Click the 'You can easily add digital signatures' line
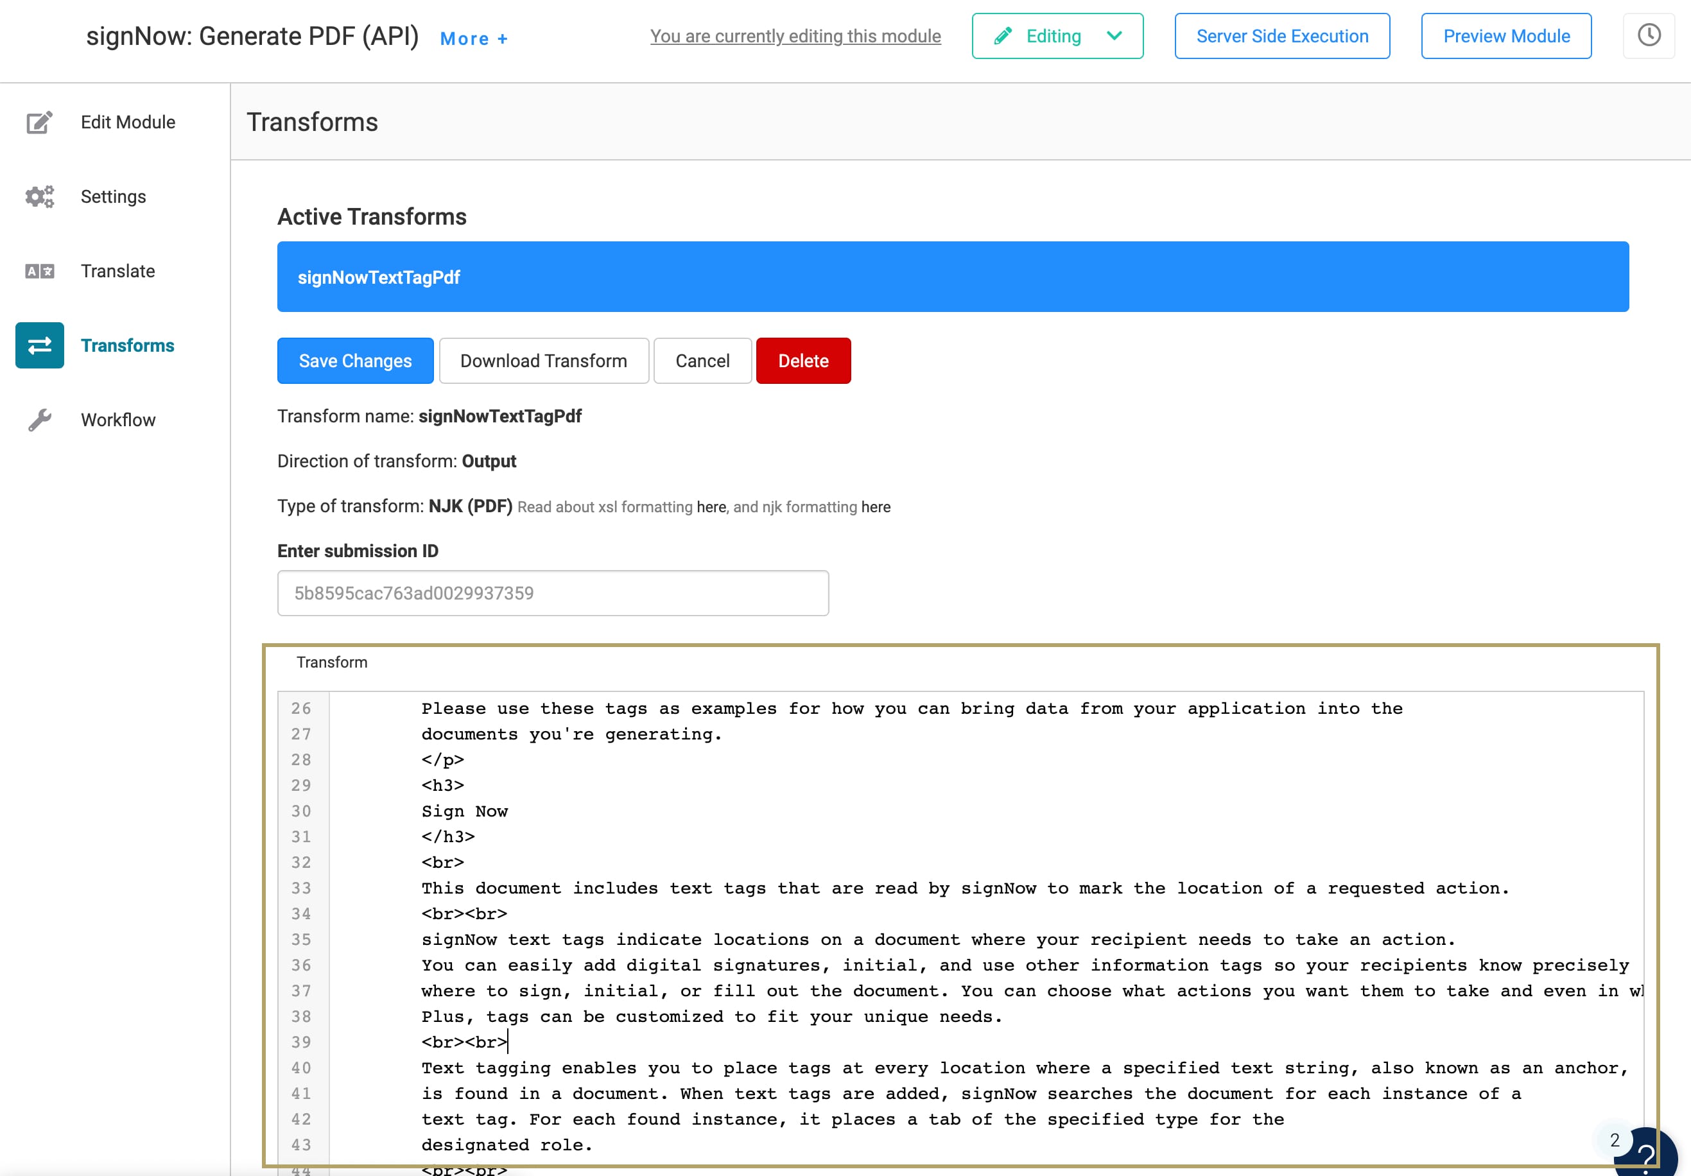The width and height of the screenshot is (1691, 1176). tap(1025, 965)
